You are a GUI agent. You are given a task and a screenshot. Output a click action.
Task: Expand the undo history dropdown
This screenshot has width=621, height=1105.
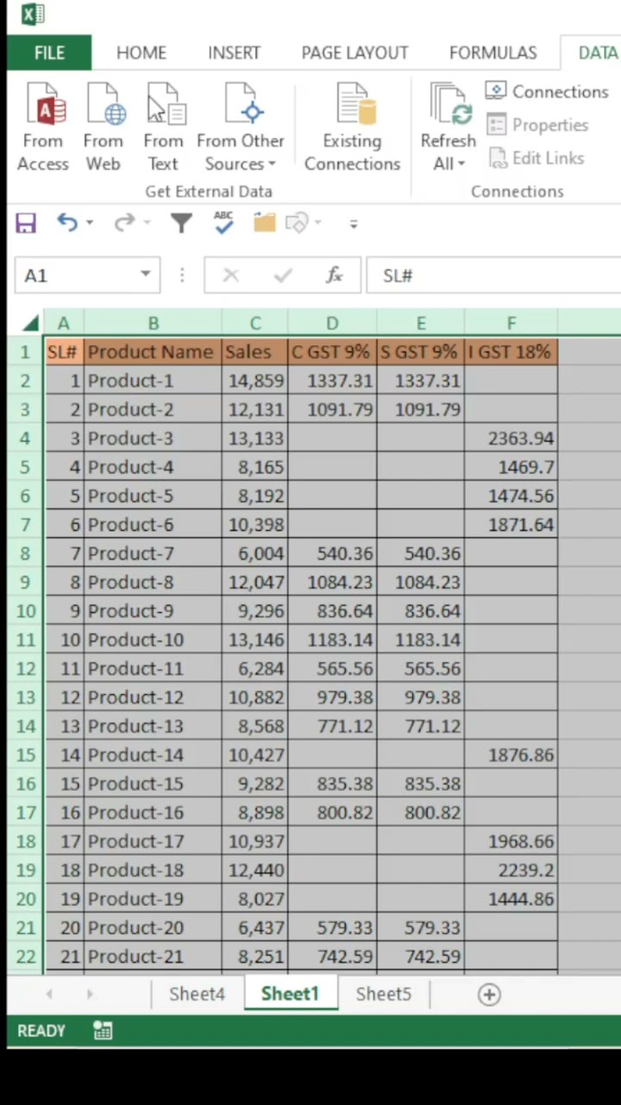coord(90,224)
